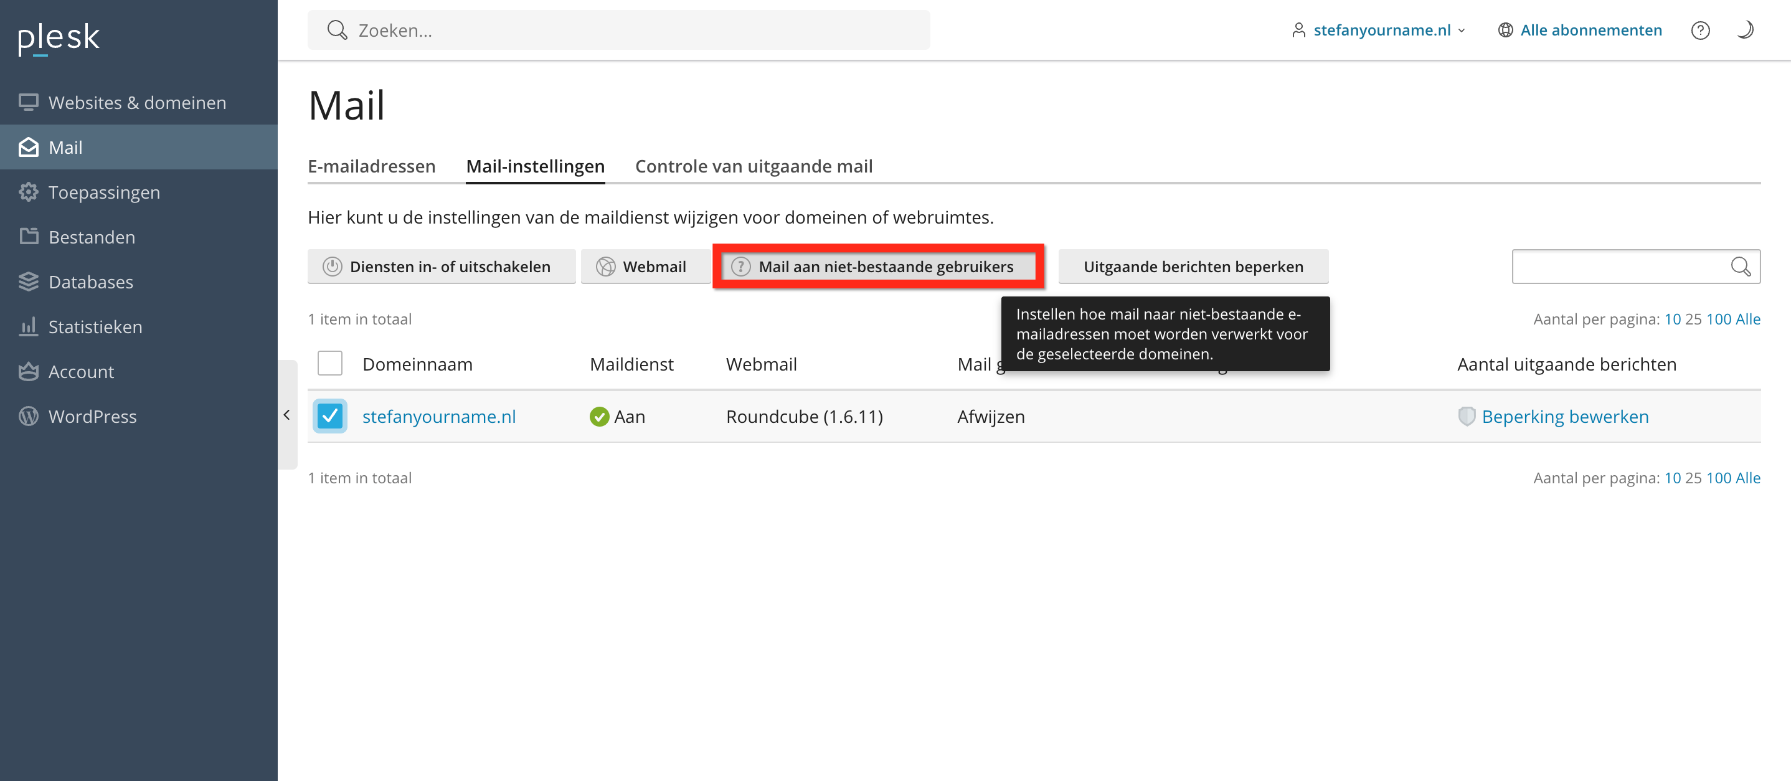The image size is (1791, 781).
Task: Set items per page to 25 (top)
Action: tap(1693, 319)
